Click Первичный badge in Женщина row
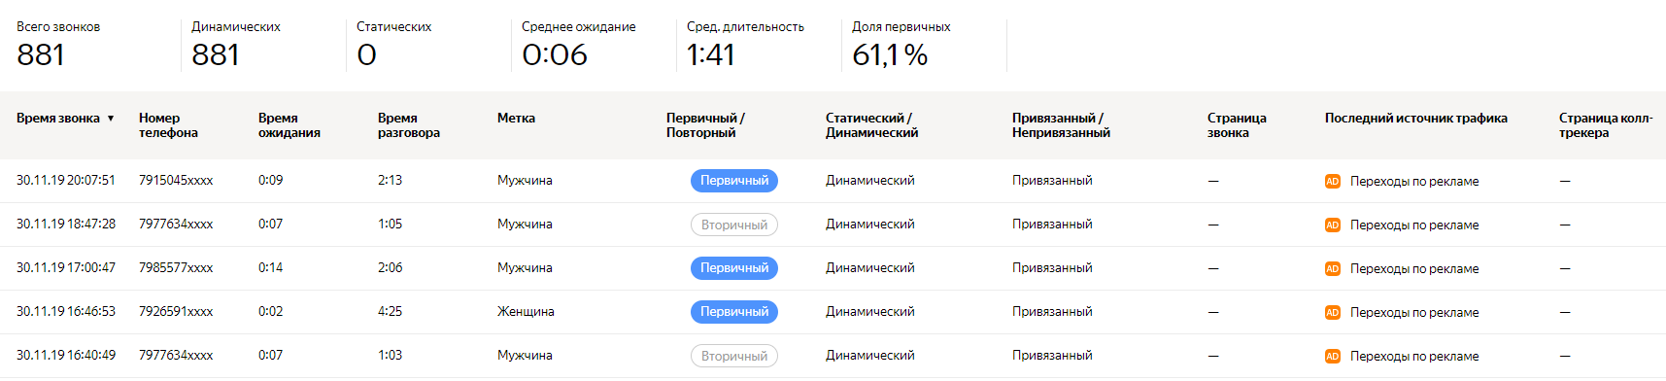Image resolution: width=1666 pixels, height=381 pixels. pyautogui.click(x=734, y=312)
